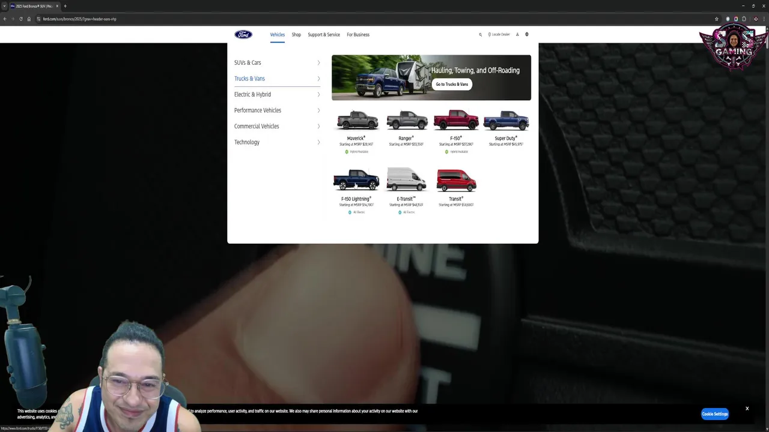Expand the SUVs & Cars category
769x432 pixels.
coord(277,62)
